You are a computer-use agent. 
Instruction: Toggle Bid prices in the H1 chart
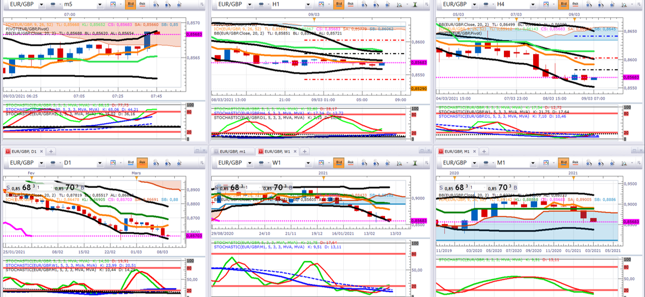coord(339,4)
